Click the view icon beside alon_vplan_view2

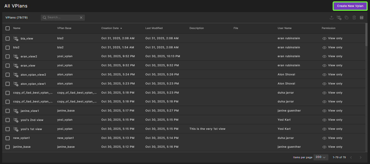point(16,75)
